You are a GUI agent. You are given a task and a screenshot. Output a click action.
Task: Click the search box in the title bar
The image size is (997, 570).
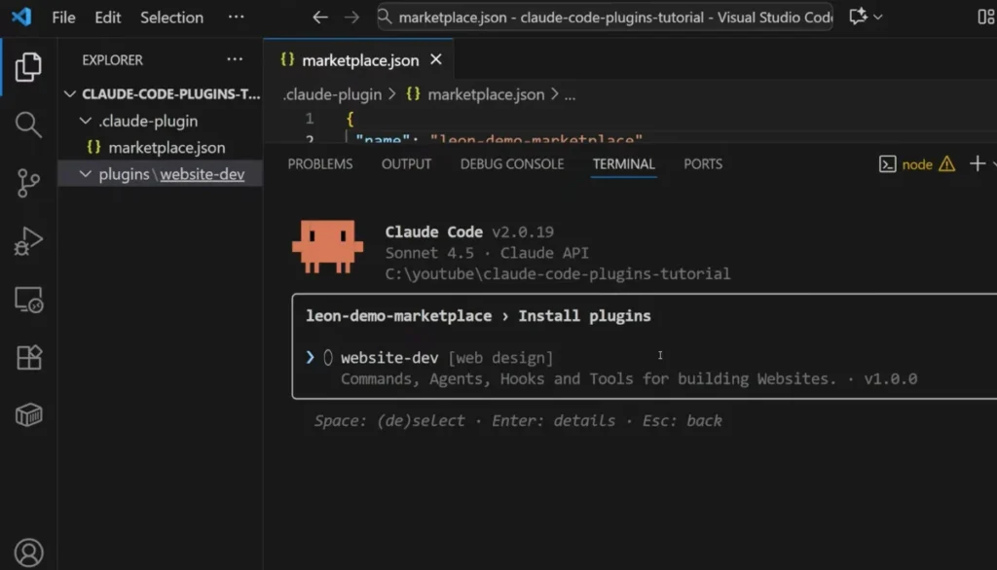coord(604,18)
